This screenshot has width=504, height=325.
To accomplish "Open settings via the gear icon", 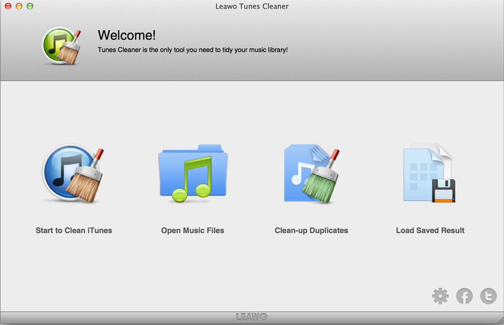I will tap(440, 296).
